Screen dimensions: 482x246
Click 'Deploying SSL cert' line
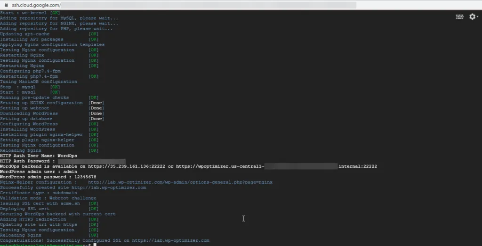[49, 209]
